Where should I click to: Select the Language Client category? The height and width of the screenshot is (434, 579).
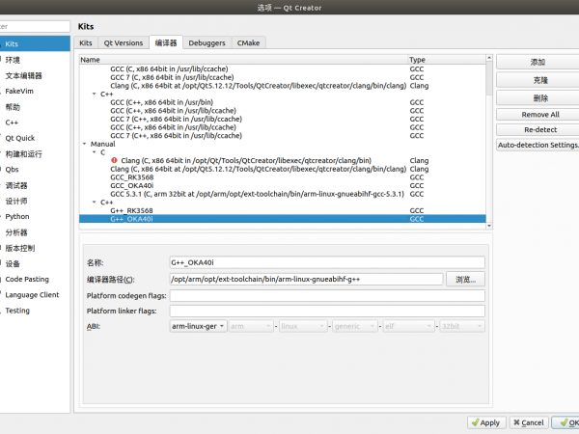tap(32, 295)
